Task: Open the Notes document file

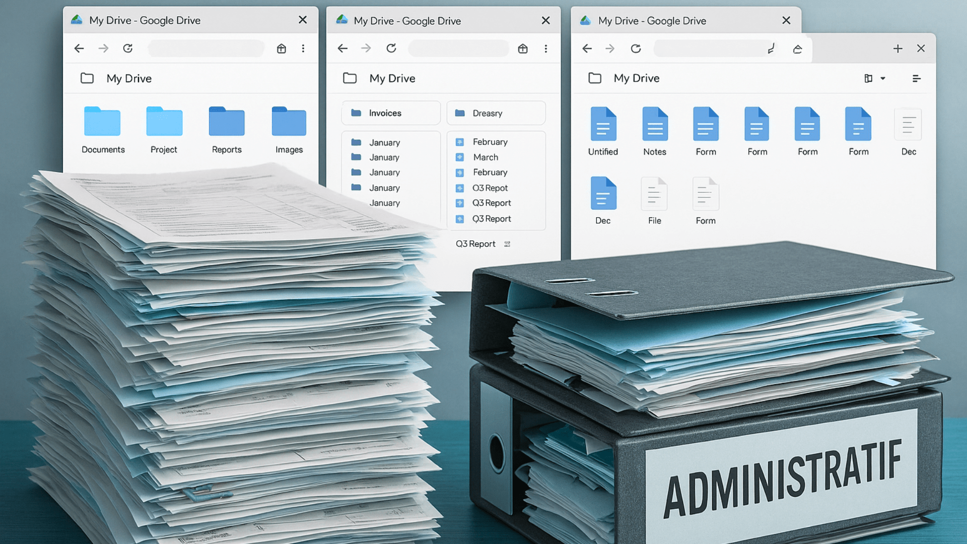Action: tap(655, 124)
